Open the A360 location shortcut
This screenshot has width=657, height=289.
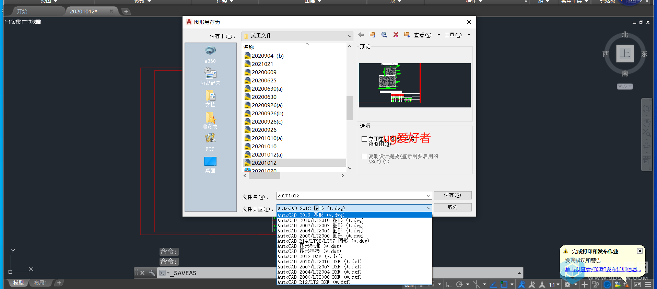[x=210, y=55]
